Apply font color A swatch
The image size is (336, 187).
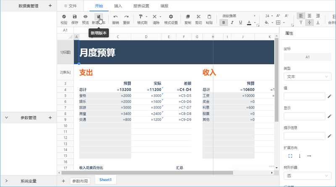pos(249,23)
